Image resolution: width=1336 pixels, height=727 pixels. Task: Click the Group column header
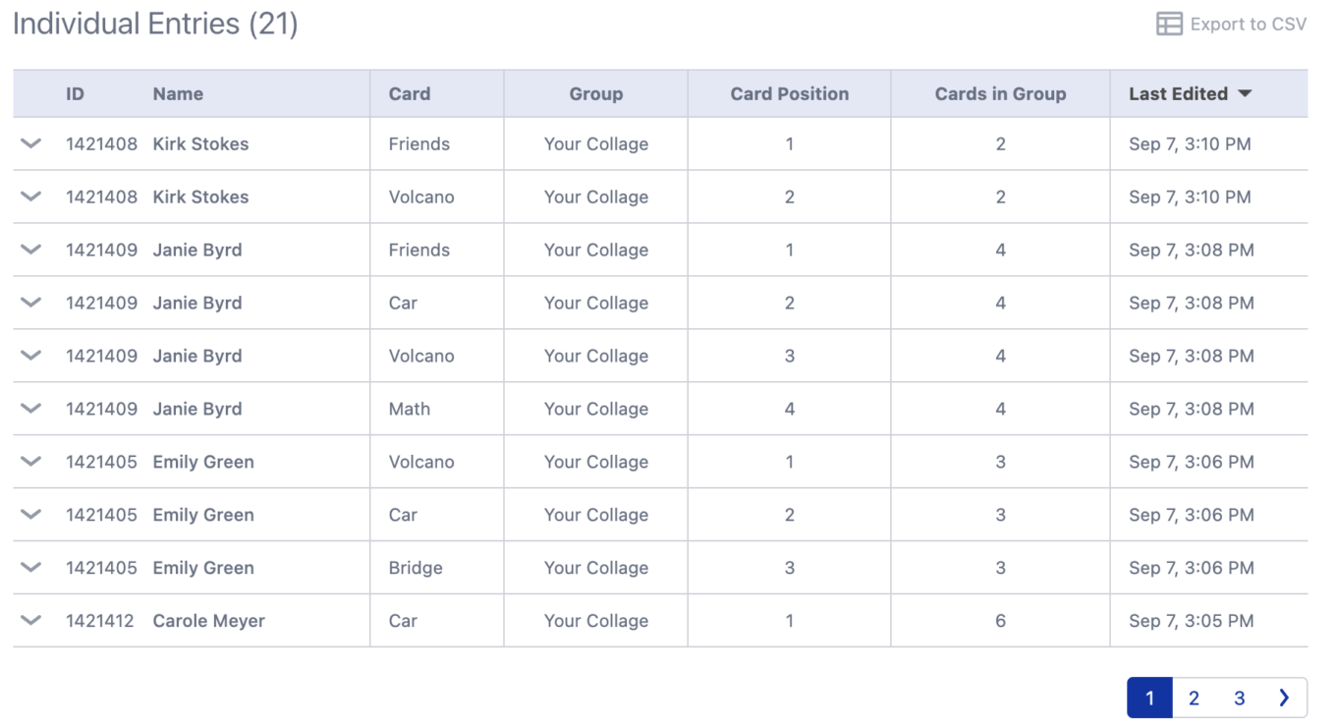click(x=595, y=94)
